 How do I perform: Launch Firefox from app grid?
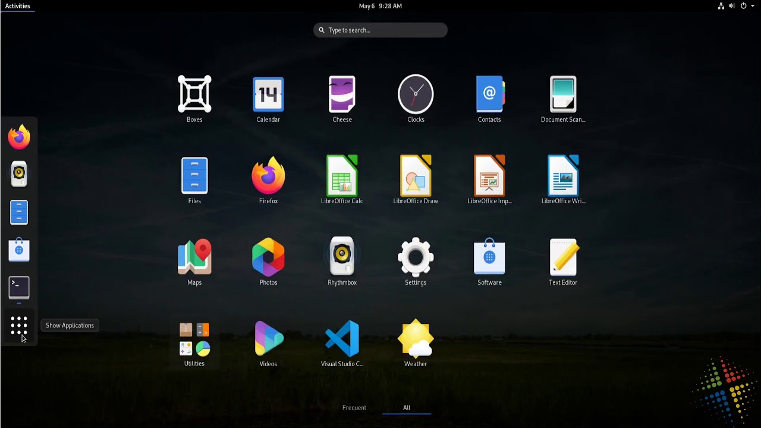pyautogui.click(x=268, y=176)
